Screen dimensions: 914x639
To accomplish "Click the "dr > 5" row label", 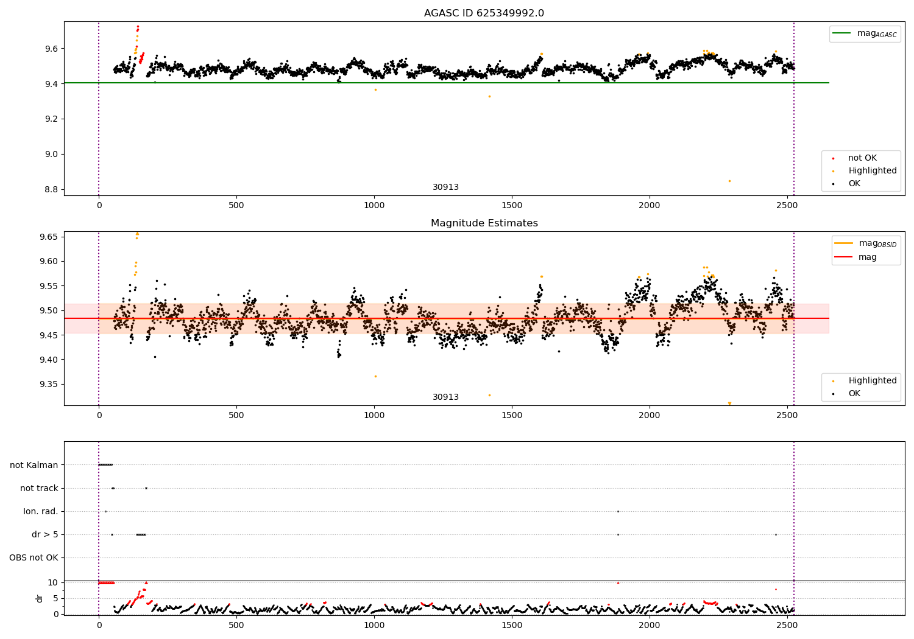I will pyautogui.click(x=45, y=534).
